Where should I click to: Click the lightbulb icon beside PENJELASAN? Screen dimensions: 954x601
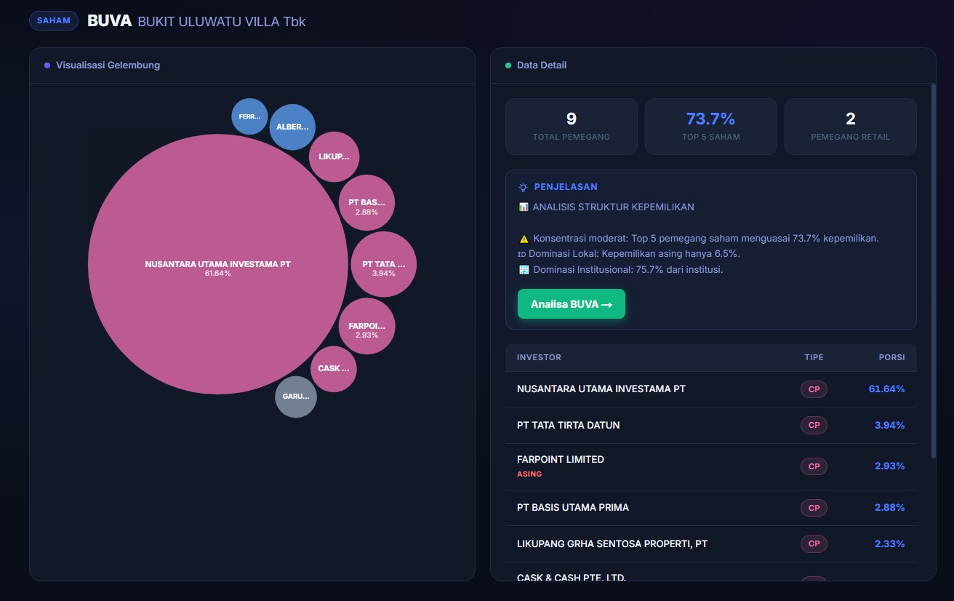tap(524, 187)
